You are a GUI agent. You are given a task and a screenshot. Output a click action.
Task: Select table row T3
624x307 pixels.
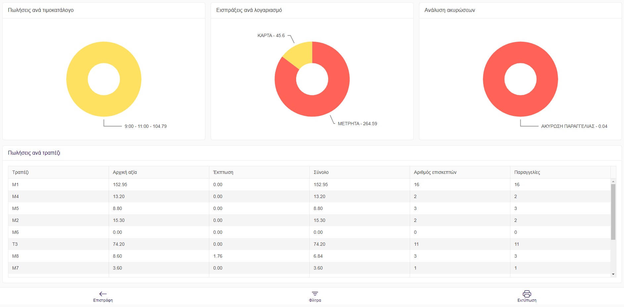click(309, 244)
